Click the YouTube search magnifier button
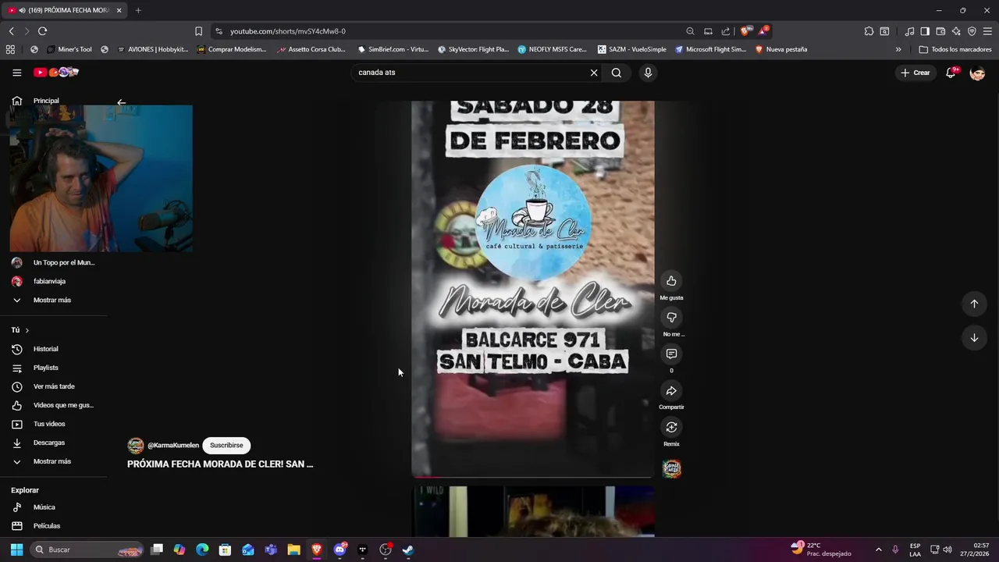 point(617,73)
